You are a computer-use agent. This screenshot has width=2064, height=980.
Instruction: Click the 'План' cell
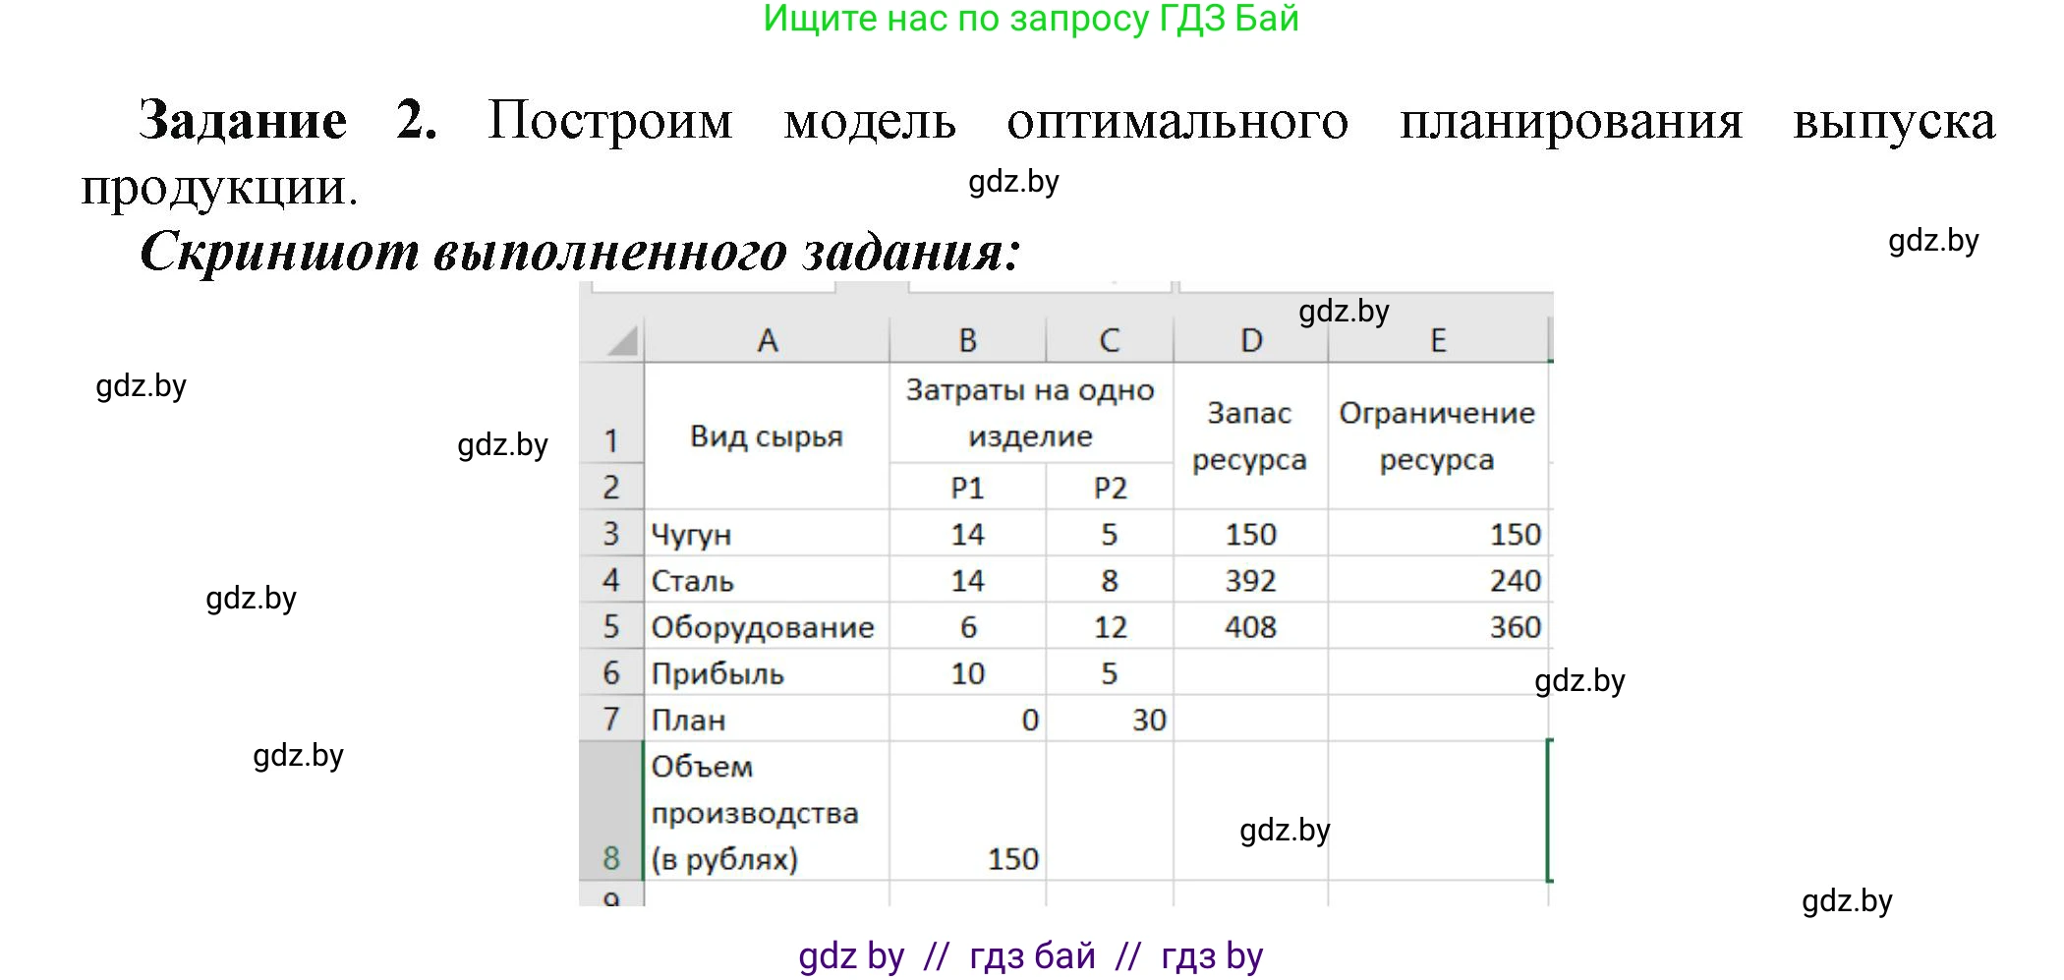point(767,719)
